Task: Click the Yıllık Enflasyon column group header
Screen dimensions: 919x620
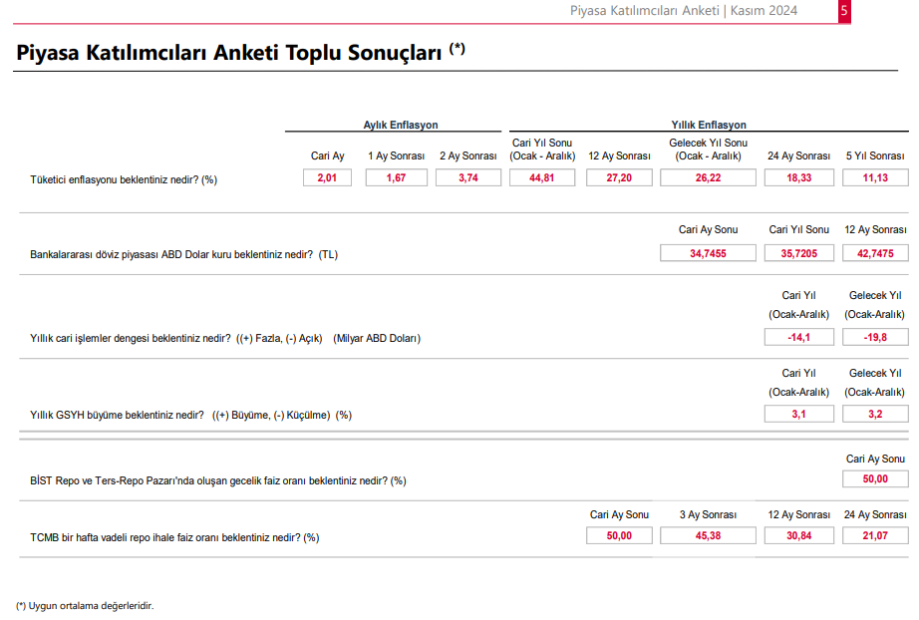Action: 708,125
